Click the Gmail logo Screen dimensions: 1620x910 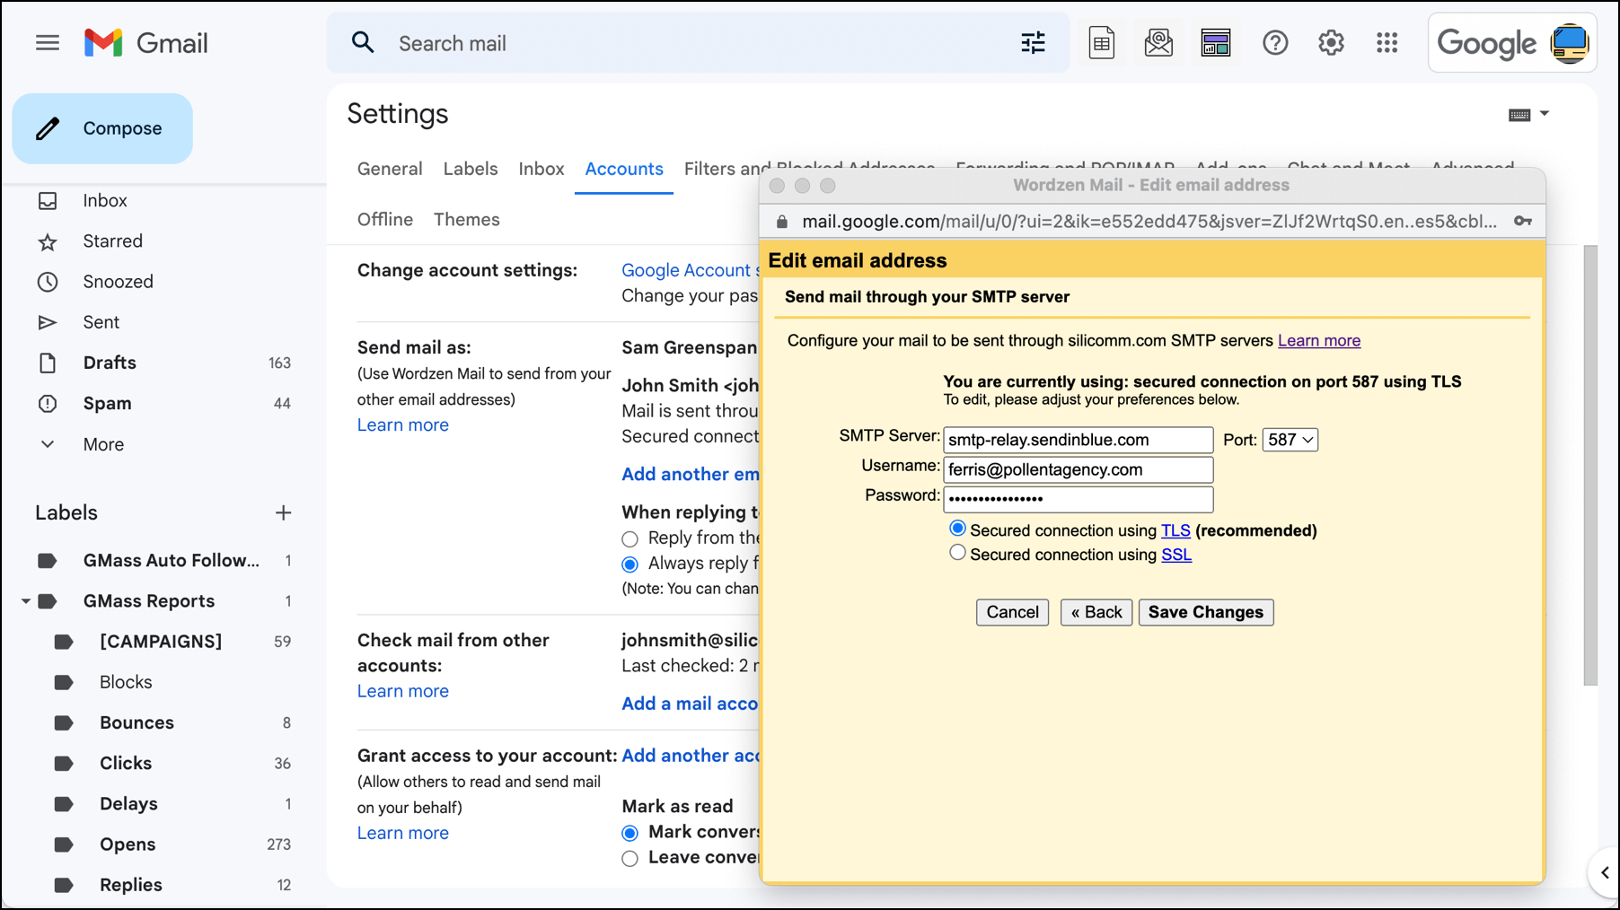(x=145, y=43)
